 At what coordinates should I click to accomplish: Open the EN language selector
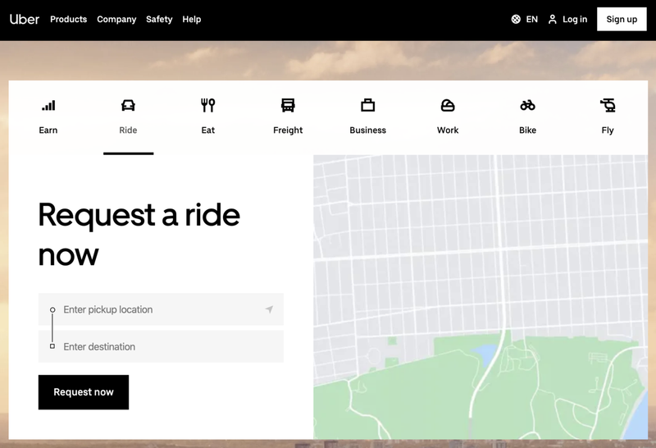click(x=525, y=19)
